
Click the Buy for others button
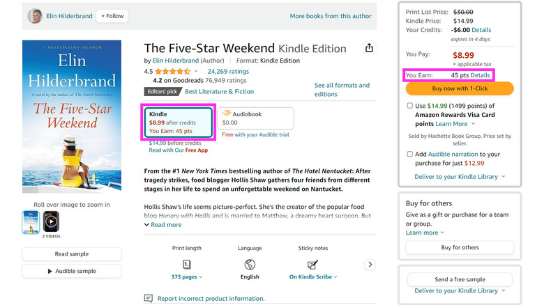(460, 247)
